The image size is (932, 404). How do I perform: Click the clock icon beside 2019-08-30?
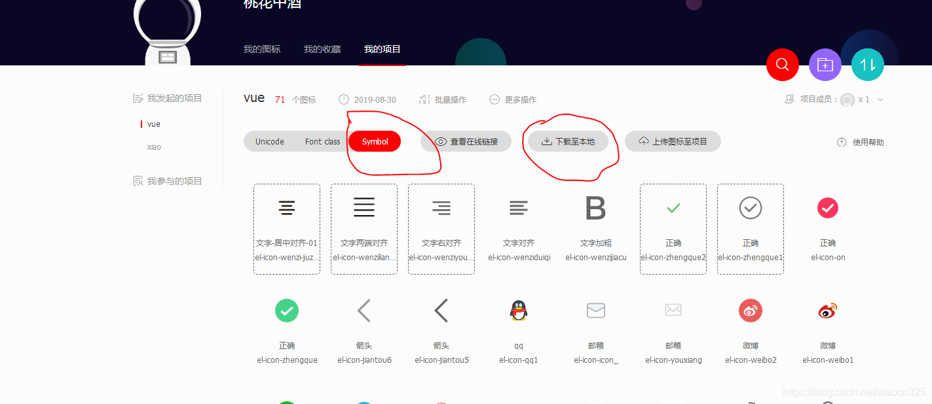click(344, 99)
